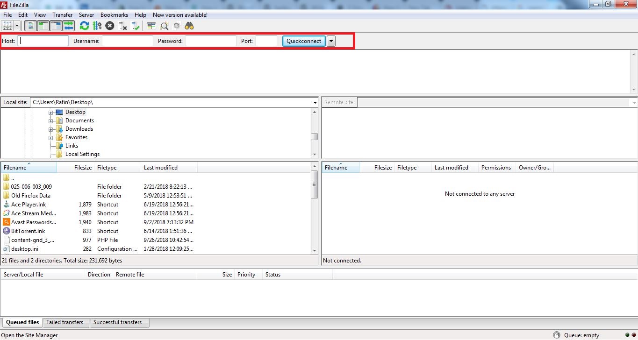Focus the Username input field

(x=128, y=41)
